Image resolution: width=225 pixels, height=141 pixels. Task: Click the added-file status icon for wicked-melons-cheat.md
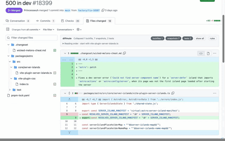pos(55,50)
